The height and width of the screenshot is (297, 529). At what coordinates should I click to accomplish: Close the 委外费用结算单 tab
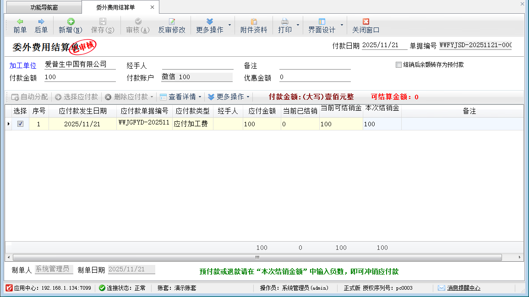pyautogui.click(x=153, y=8)
